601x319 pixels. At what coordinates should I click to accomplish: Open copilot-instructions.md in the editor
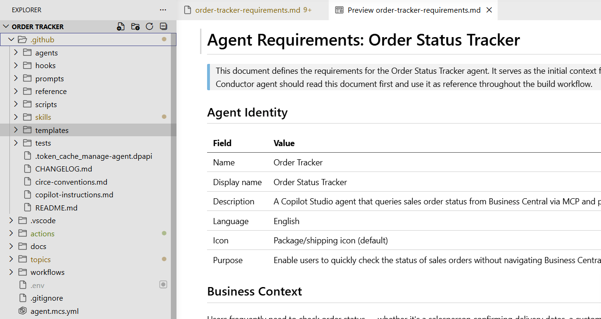click(74, 195)
